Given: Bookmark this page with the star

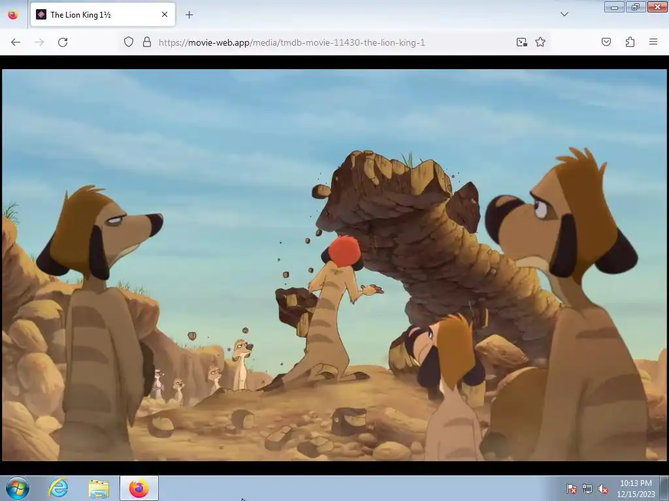Looking at the screenshot, I should tap(540, 42).
